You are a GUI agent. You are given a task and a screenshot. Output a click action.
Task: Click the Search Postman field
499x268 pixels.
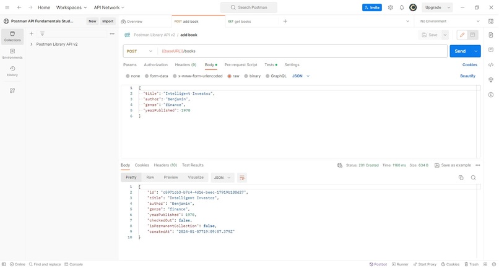[x=249, y=7]
